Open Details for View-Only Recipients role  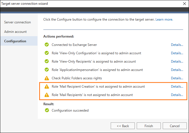[177, 61]
